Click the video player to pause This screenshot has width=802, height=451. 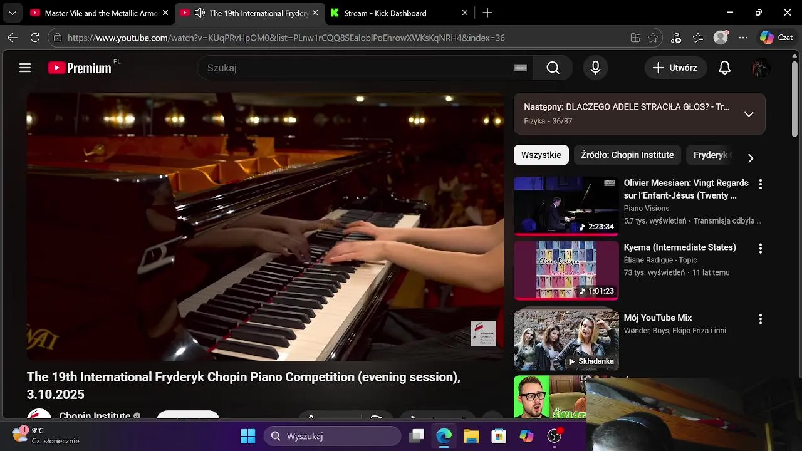[265, 227]
